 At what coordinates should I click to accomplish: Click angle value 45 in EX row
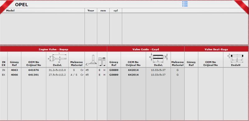tap(87, 75)
